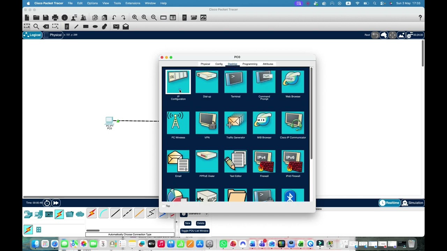Open Command Prompt on PC0
Image resolution: width=447 pixels, height=251 pixels.
click(x=264, y=82)
